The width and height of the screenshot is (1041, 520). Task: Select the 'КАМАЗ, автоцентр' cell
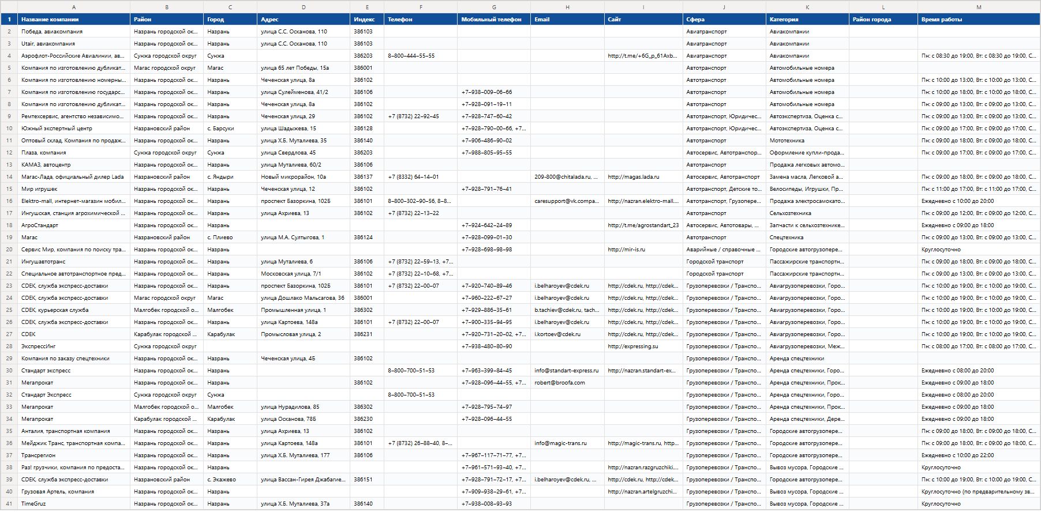74,165
